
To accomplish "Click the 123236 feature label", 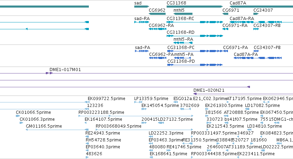I will pyautogui.click(x=95, y=106).
